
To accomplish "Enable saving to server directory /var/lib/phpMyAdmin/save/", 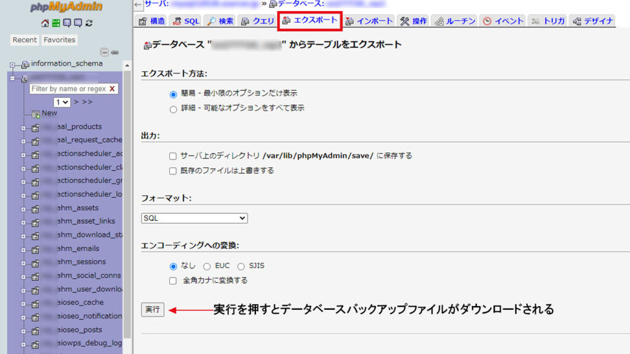I will tap(173, 156).
